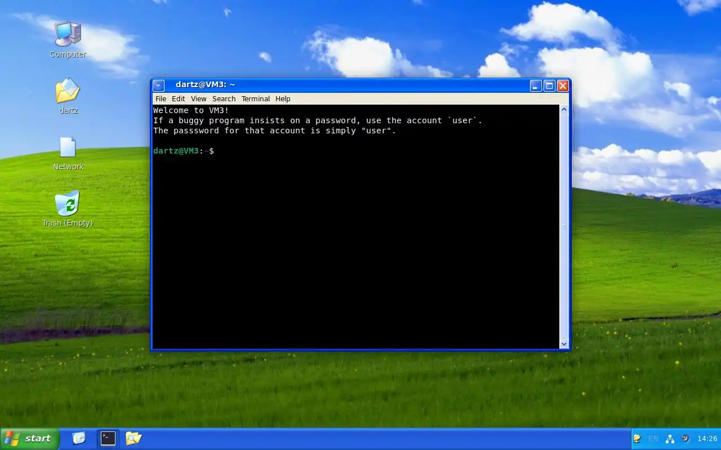The image size is (721, 450).
Task: Click the line mentioning account `user`
Action: point(318,120)
